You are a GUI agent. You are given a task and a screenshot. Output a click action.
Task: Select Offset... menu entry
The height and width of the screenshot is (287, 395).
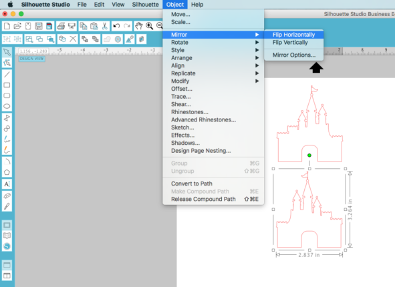213,89
